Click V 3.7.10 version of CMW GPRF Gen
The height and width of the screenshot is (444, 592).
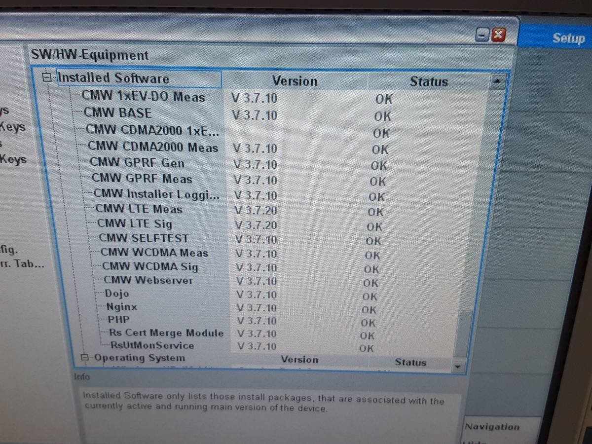[x=256, y=164]
